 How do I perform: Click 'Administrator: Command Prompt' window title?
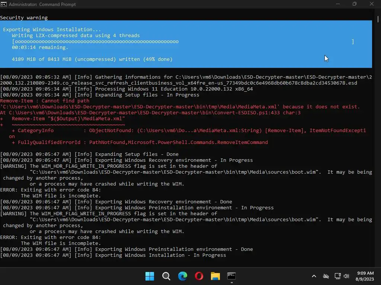(x=42, y=4)
